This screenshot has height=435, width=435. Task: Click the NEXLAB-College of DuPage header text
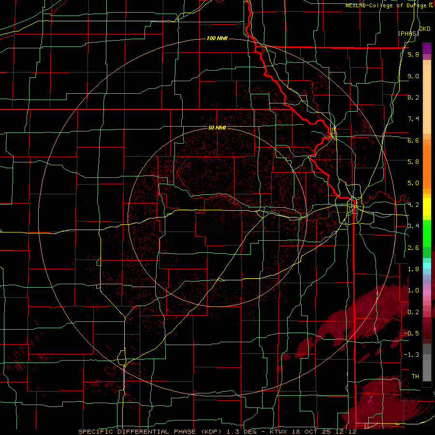(386, 5)
